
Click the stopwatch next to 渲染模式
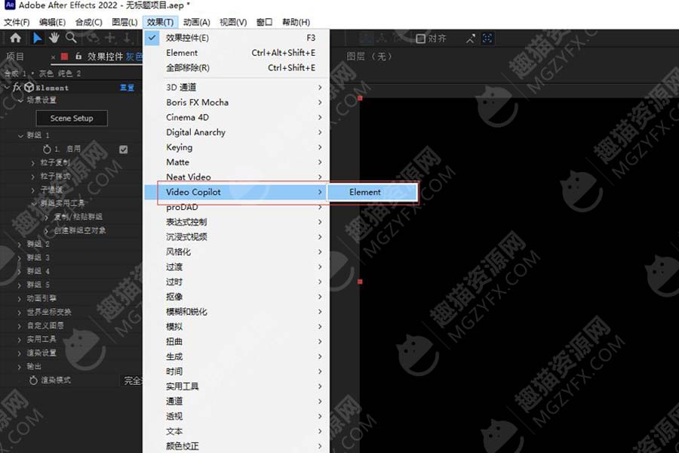click(x=33, y=381)
